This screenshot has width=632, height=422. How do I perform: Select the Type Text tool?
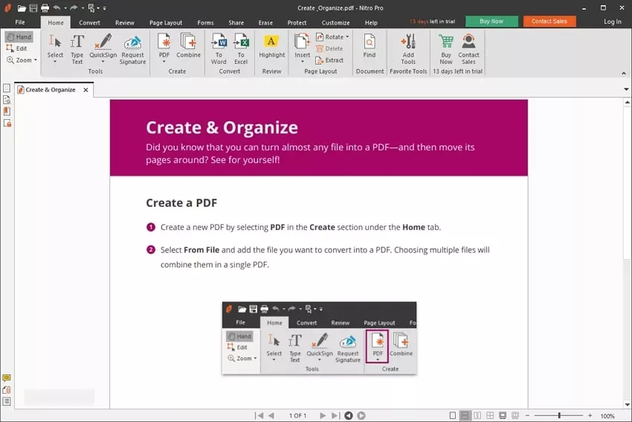click(x=77, y=49)
